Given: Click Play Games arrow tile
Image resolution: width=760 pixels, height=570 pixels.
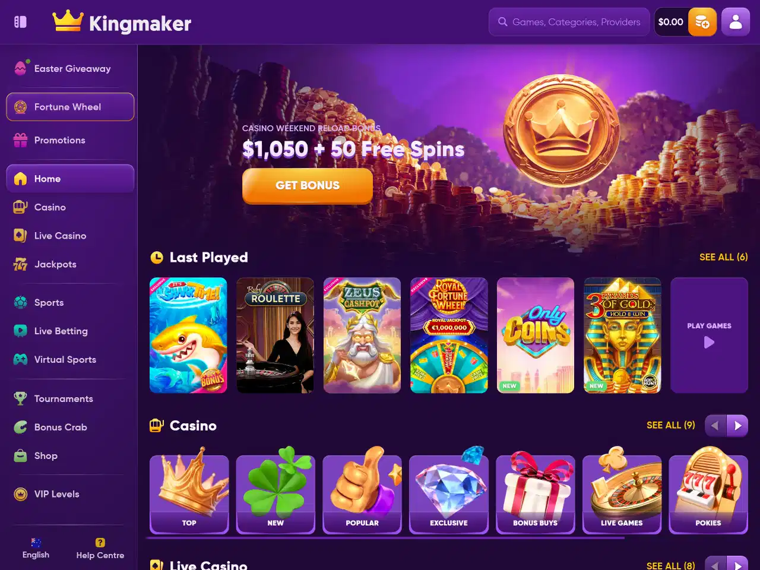Looking at the screenshot, I should [x=709, y=335].
